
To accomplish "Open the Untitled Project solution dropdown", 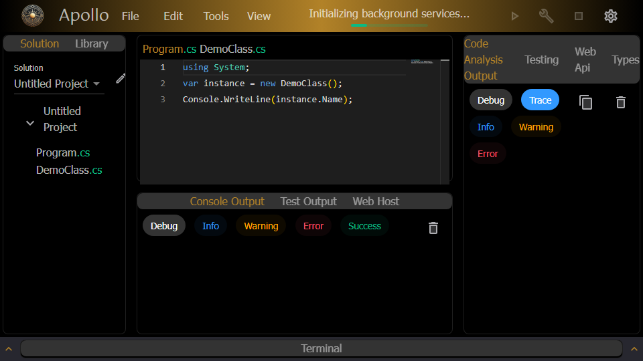I will tap(59, 84).
